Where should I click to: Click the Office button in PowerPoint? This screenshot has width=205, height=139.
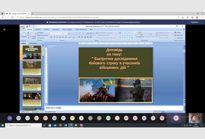click(x=22, y=27)
